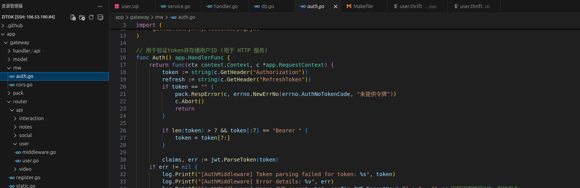580x188 pixels.
Task: Open the Makefile tab
Action: coord(364,6)
